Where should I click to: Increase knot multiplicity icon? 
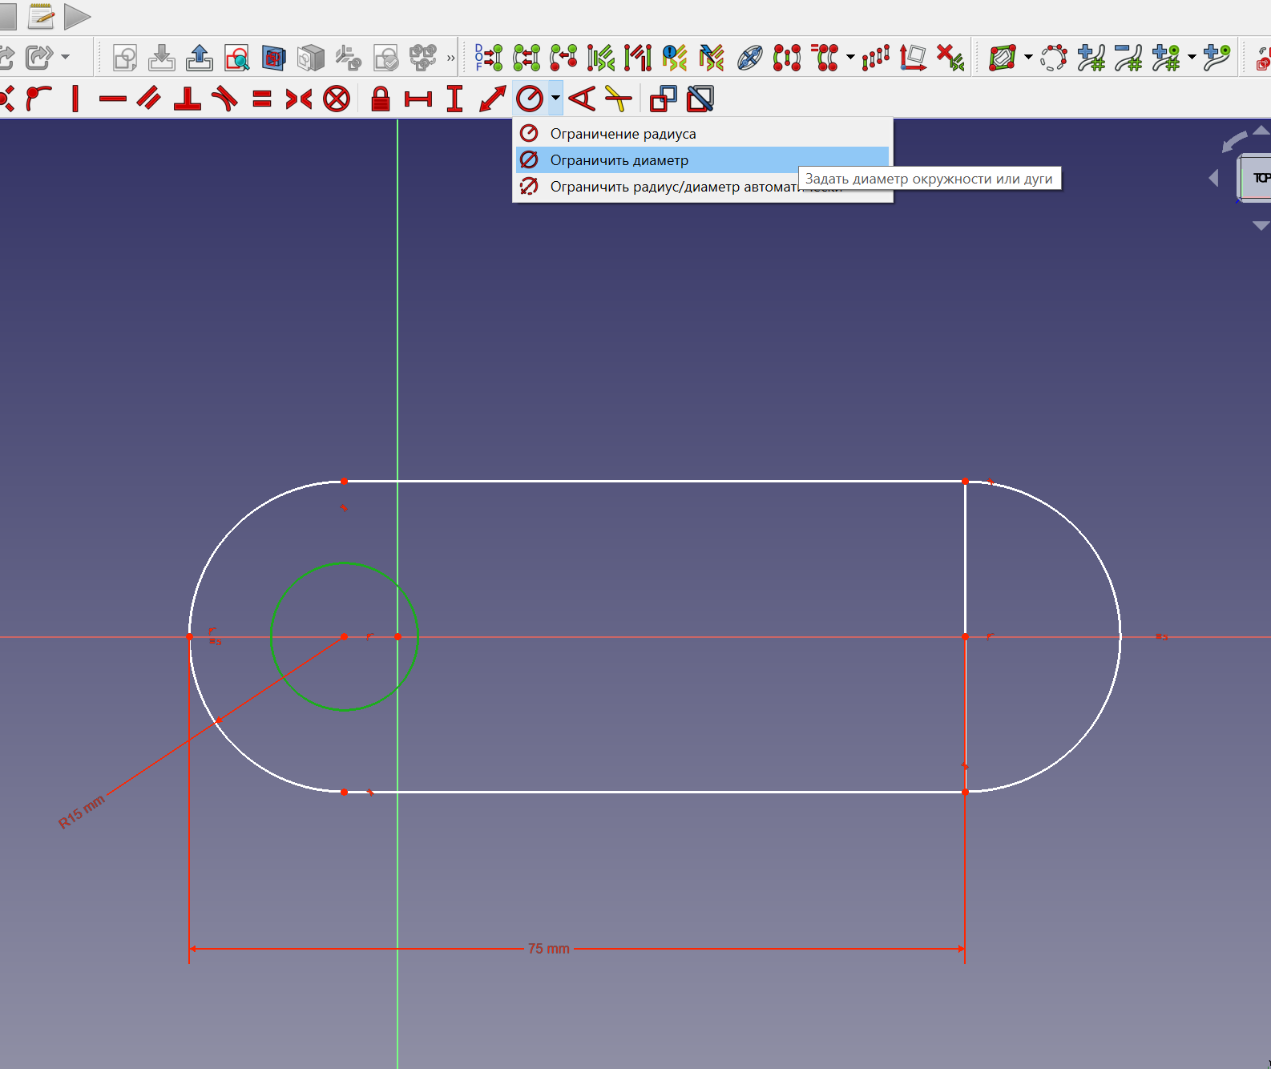click(x=1166, y=58)
